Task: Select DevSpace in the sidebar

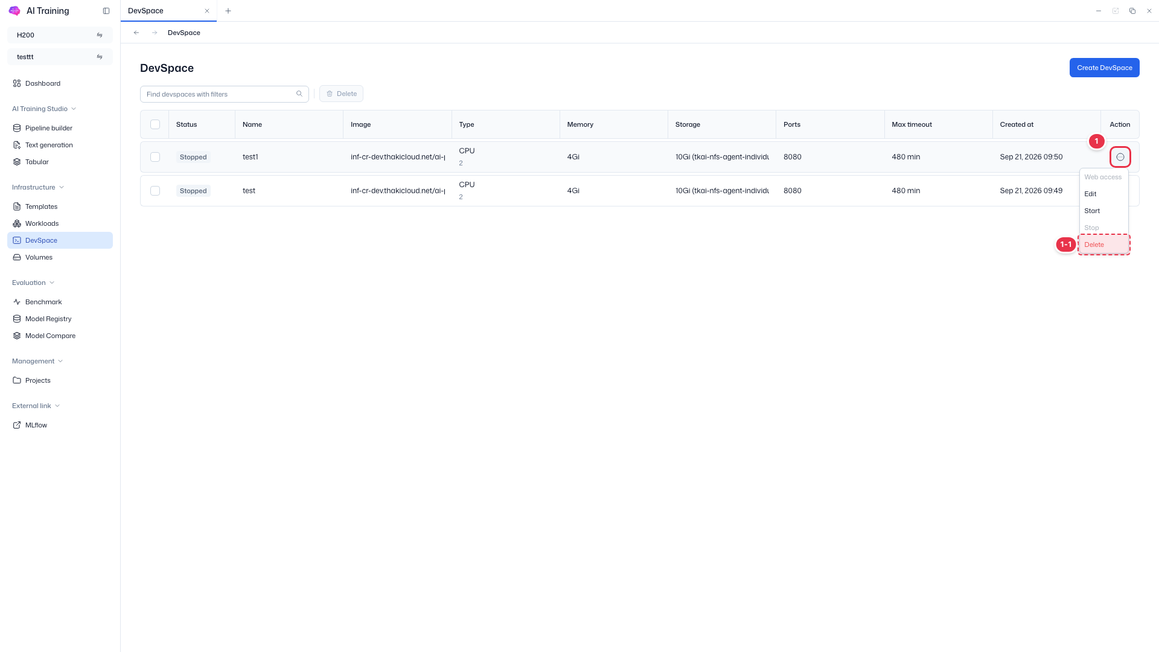Action: click(60, 240)
